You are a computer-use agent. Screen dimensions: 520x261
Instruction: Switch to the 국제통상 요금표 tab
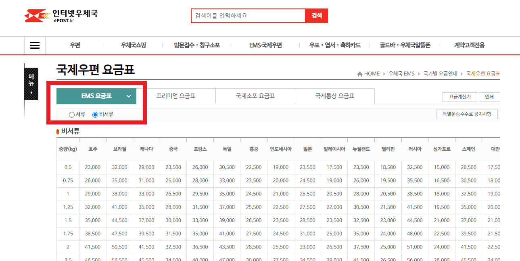(335, 96)
